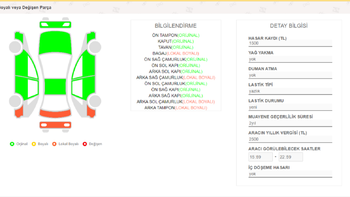Click the KAPUT(ORİJİNAL) line
Screen dimensions: 350x197
coord(176,42)
